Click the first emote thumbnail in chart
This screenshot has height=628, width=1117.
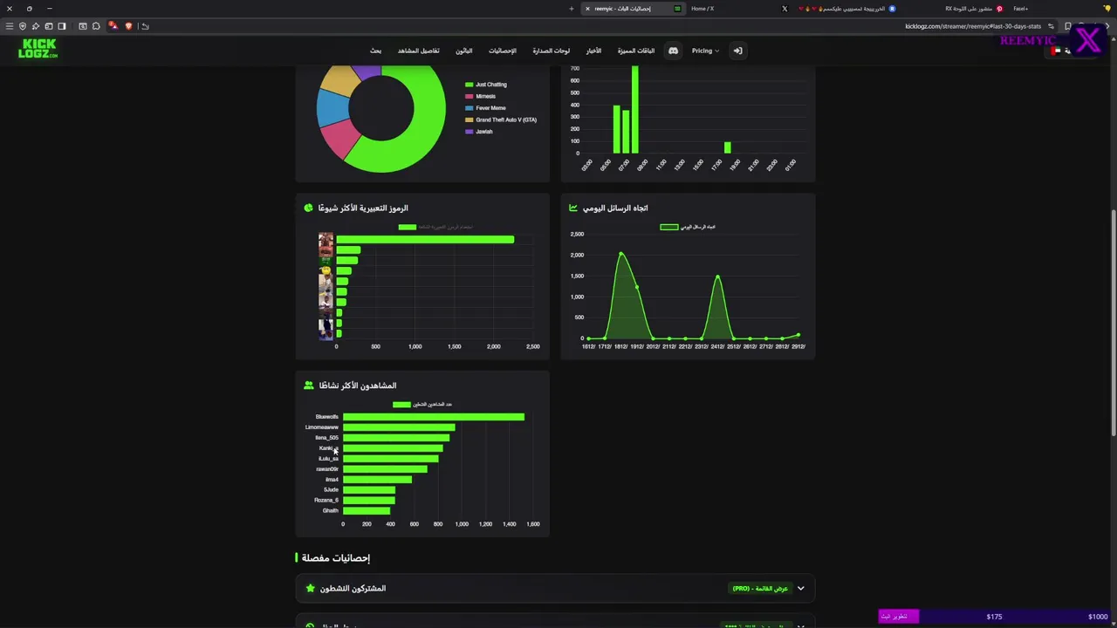(x=326, y=239)
